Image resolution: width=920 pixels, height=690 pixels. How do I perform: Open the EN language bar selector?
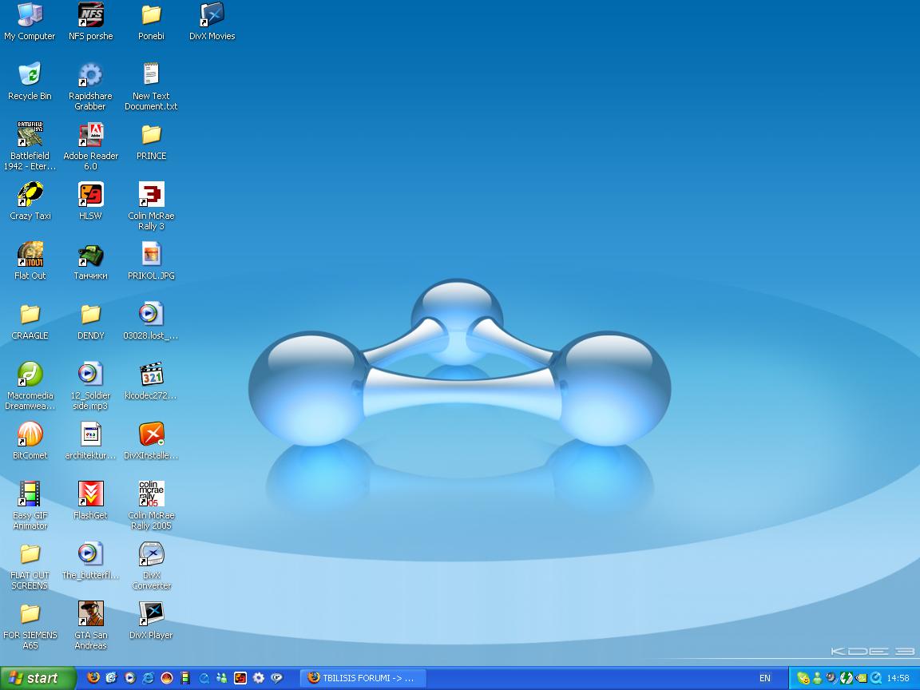pos(765,678)
